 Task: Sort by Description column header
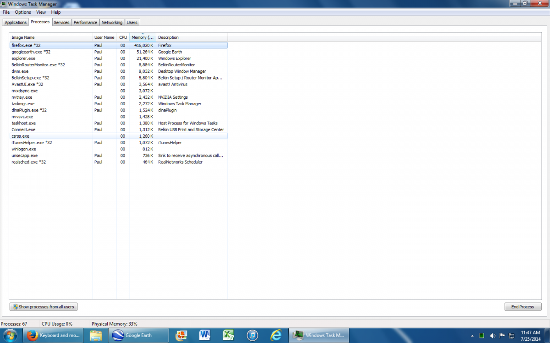tap(192, 38)
